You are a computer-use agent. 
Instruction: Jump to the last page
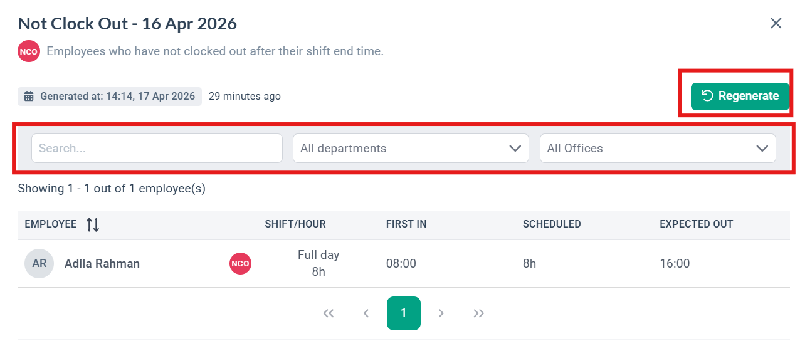(x=479, y=313)
